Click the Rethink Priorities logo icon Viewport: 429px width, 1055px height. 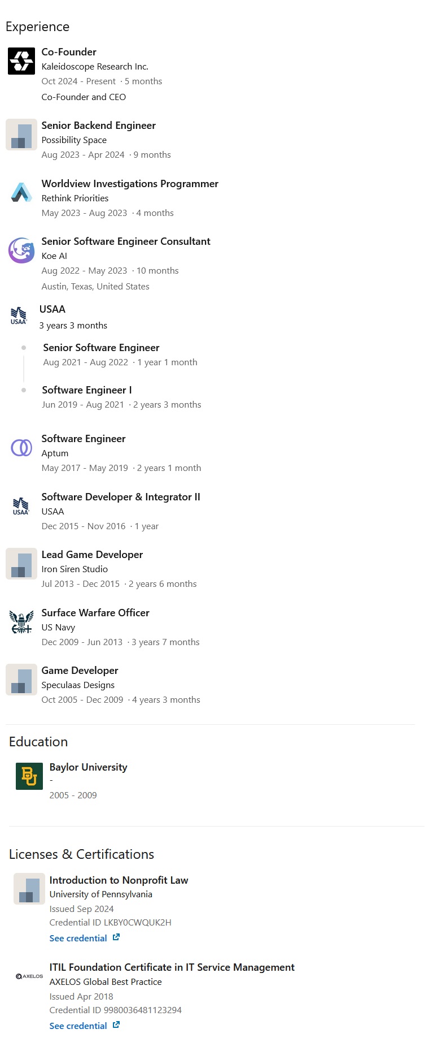(x=21, y=192)
